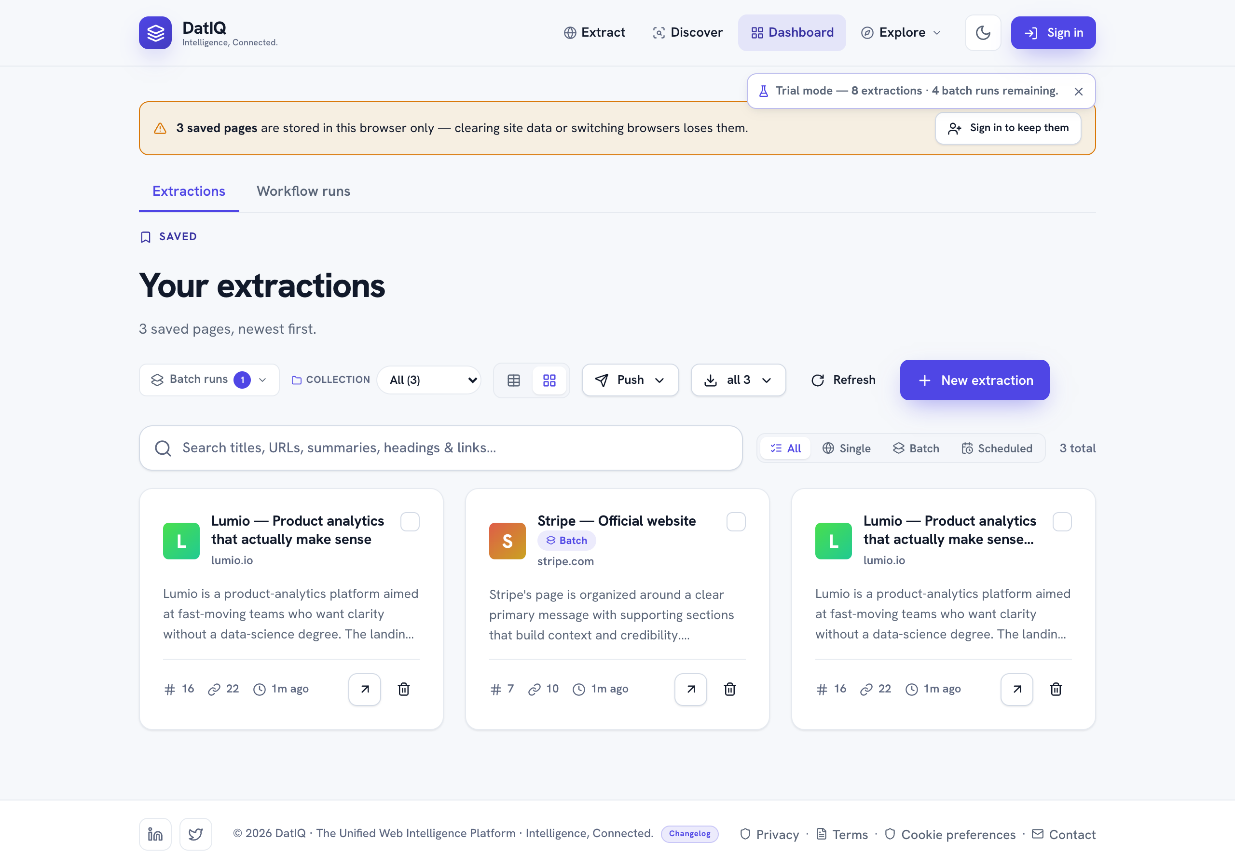Open the Changelog badge link
Screen dimensions: 1235x868
coord(689,834)
